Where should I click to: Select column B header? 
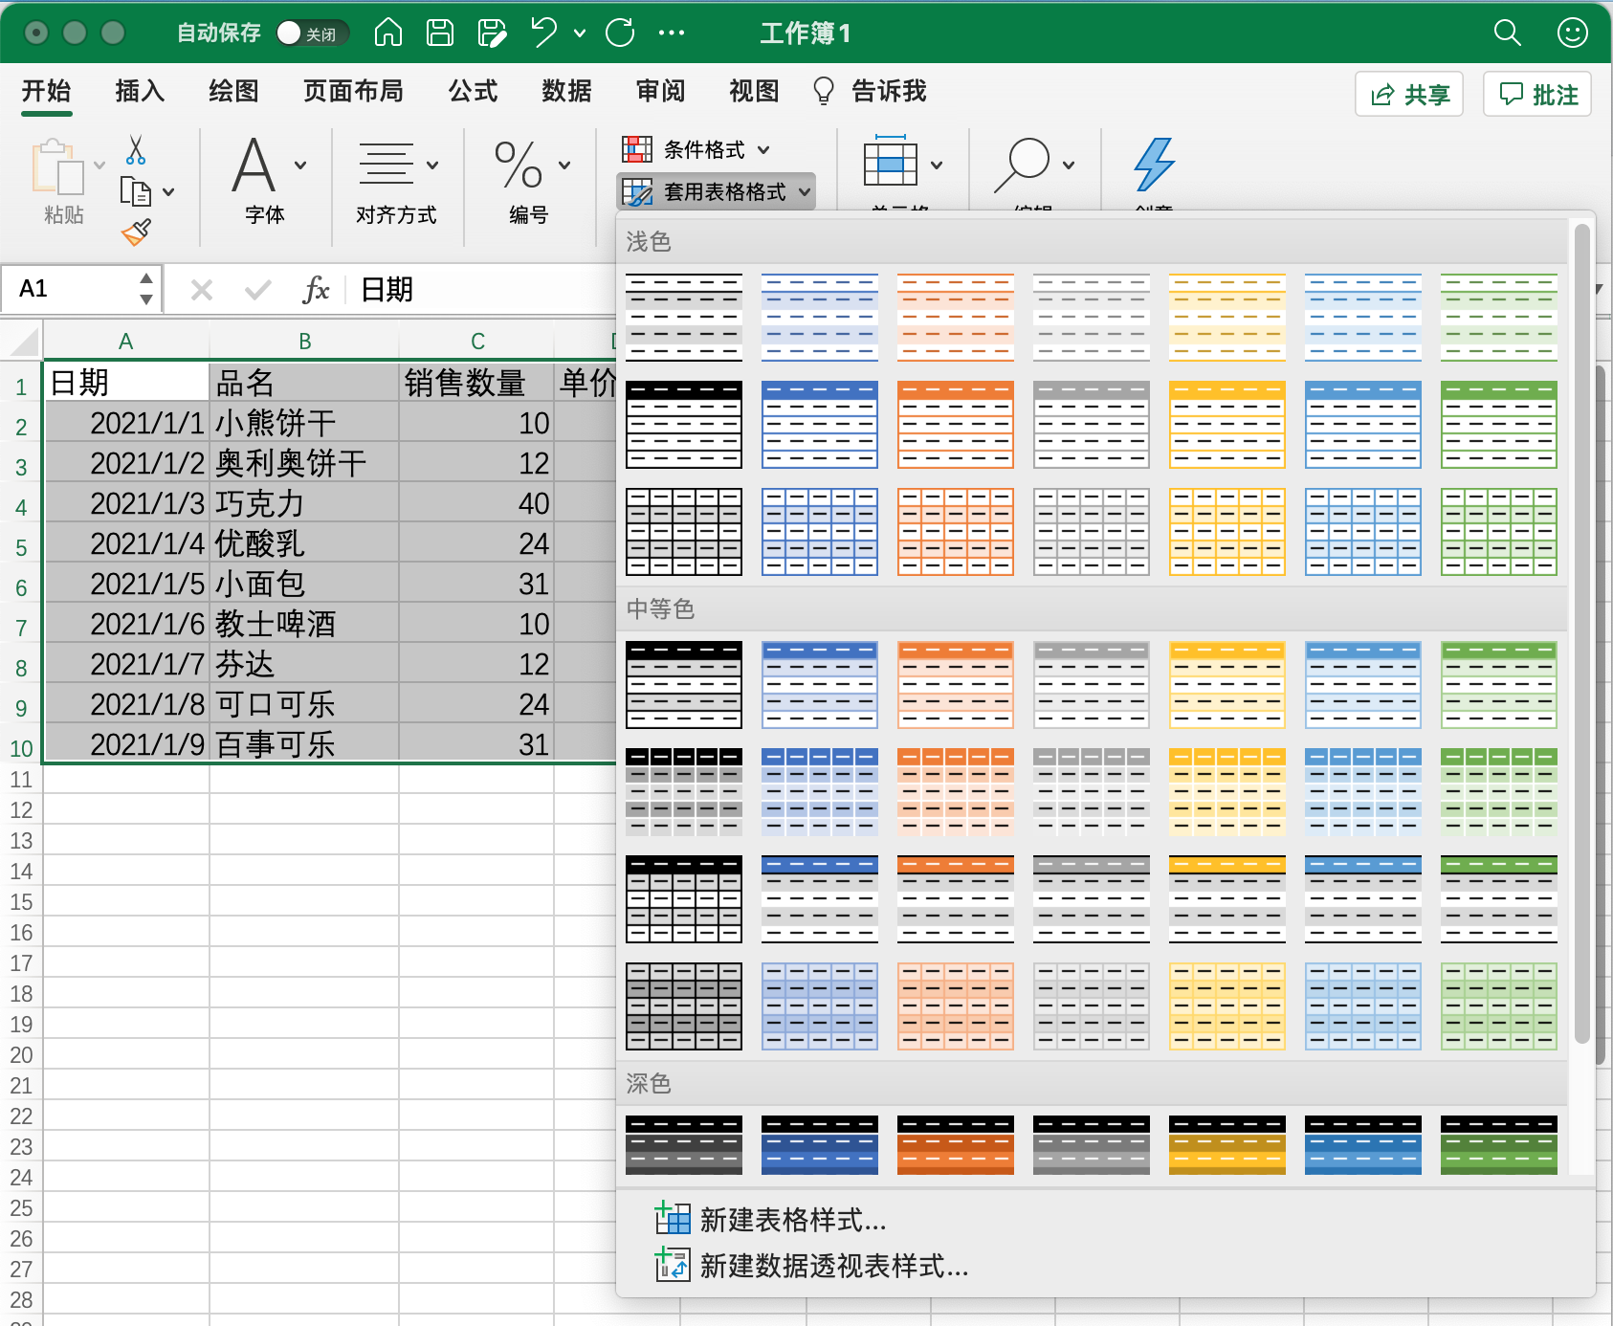[x=304, y=342]
